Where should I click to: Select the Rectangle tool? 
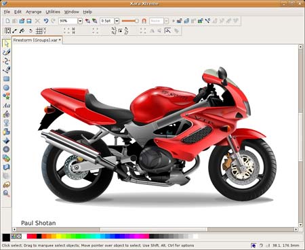click(x=6, y=79)
